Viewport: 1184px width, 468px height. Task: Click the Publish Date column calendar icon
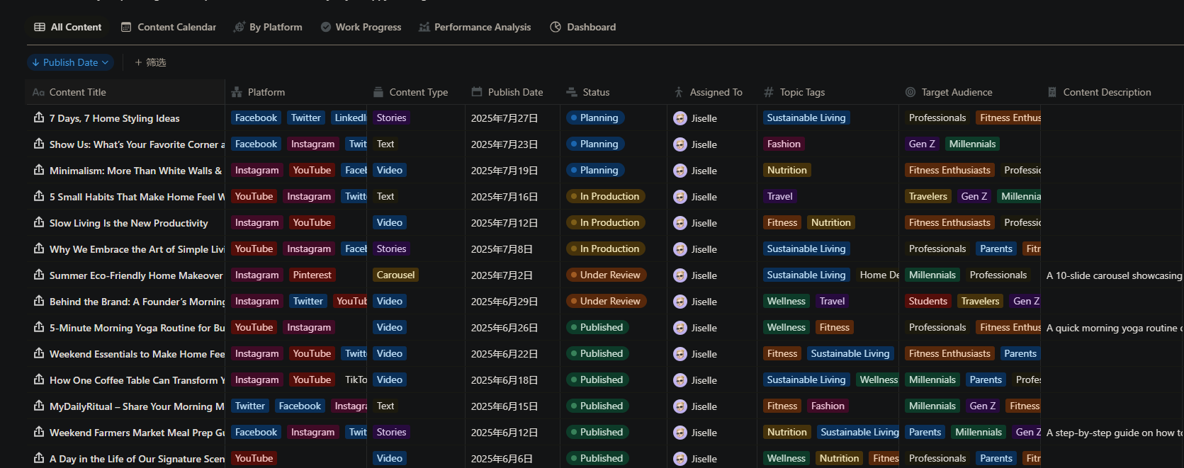pyautogui.click(x=477, y=92)
